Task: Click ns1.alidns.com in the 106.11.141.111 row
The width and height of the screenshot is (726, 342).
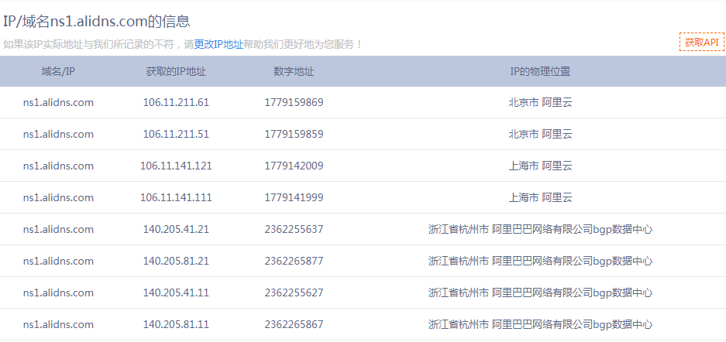Action: click(x=58, y=198)
